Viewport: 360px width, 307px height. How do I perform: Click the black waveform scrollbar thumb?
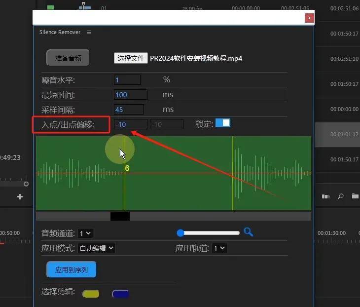pyautogui.click(x=120, y=217)
